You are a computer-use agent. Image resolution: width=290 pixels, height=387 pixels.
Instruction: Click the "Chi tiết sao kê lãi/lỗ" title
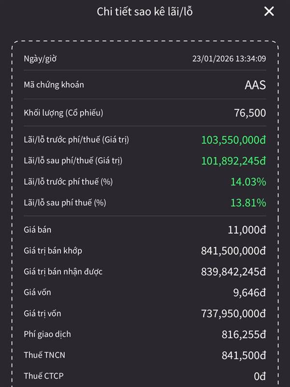(x=145, y=12)
